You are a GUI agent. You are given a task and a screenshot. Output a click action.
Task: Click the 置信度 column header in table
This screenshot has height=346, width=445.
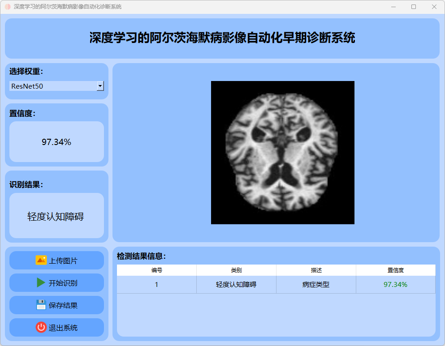396,270
